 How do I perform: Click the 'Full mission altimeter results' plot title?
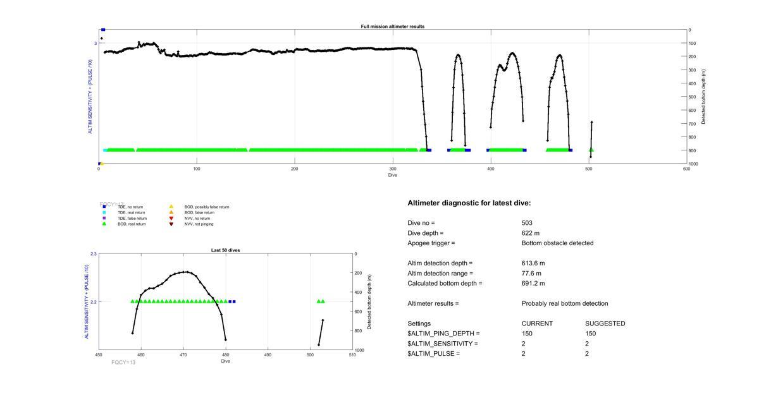(393, 27)
